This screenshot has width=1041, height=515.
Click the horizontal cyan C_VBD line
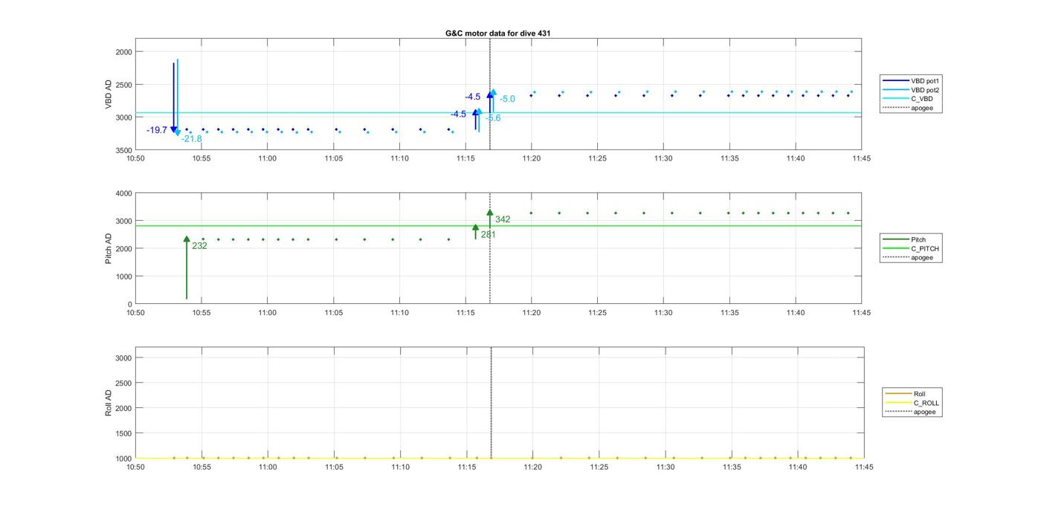(497, 113)
